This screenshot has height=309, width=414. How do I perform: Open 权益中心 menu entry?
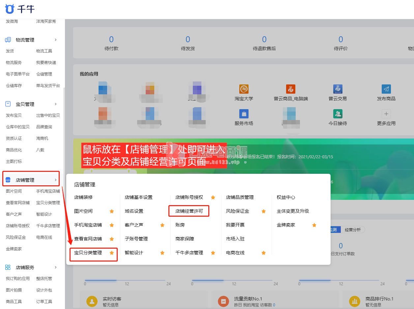point(286,197)
